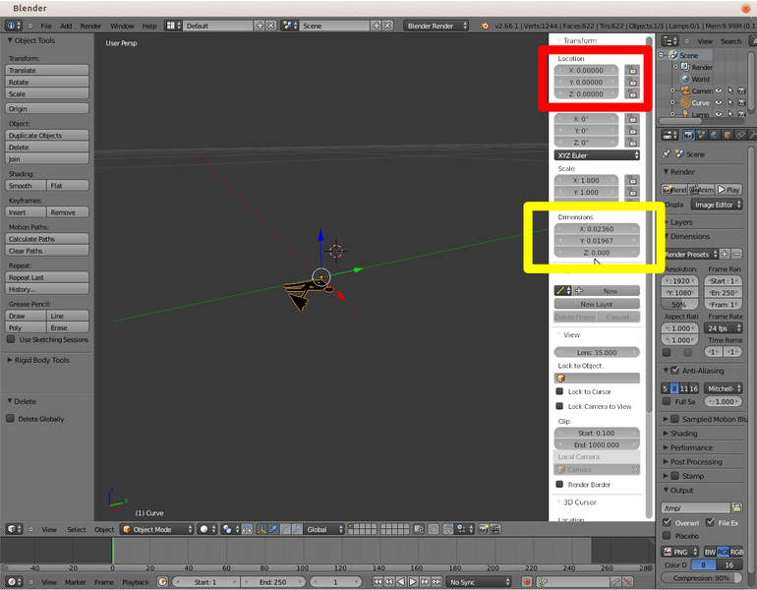This screenshot has width=757, height=590.
Task: Open the Object Mode dropdown
Action: click(154, 529)
